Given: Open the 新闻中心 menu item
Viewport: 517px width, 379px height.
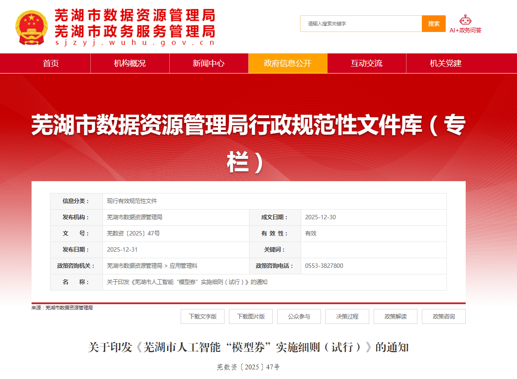Looking at the screenshot, I should pyautogui.click(x=209, y=63).
